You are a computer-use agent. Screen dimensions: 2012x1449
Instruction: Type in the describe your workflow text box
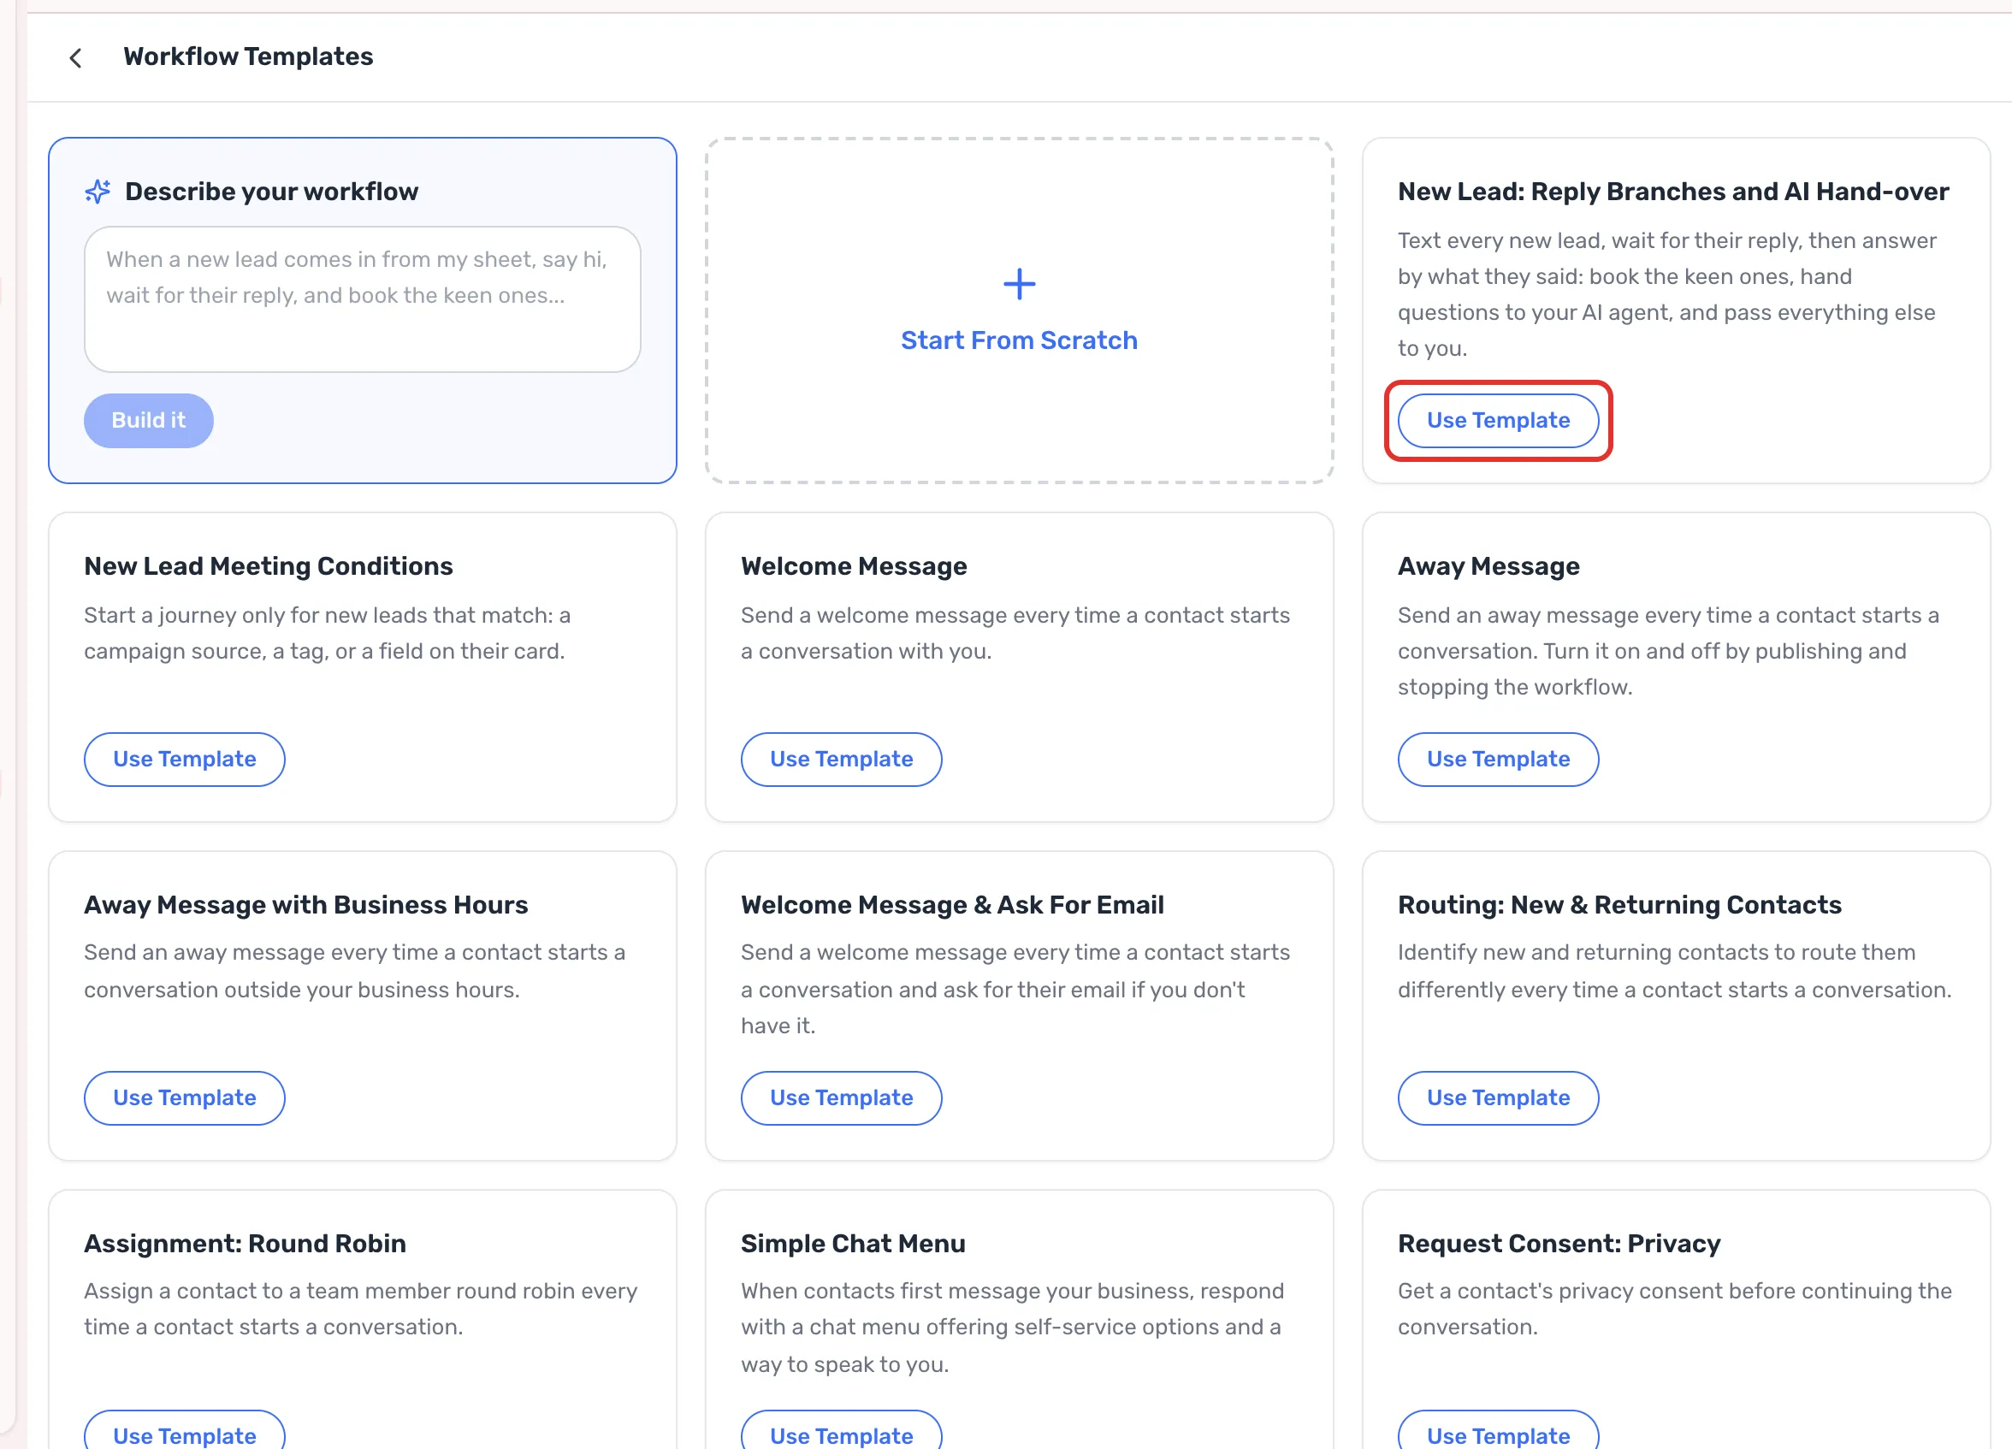(x=362, y=299)
